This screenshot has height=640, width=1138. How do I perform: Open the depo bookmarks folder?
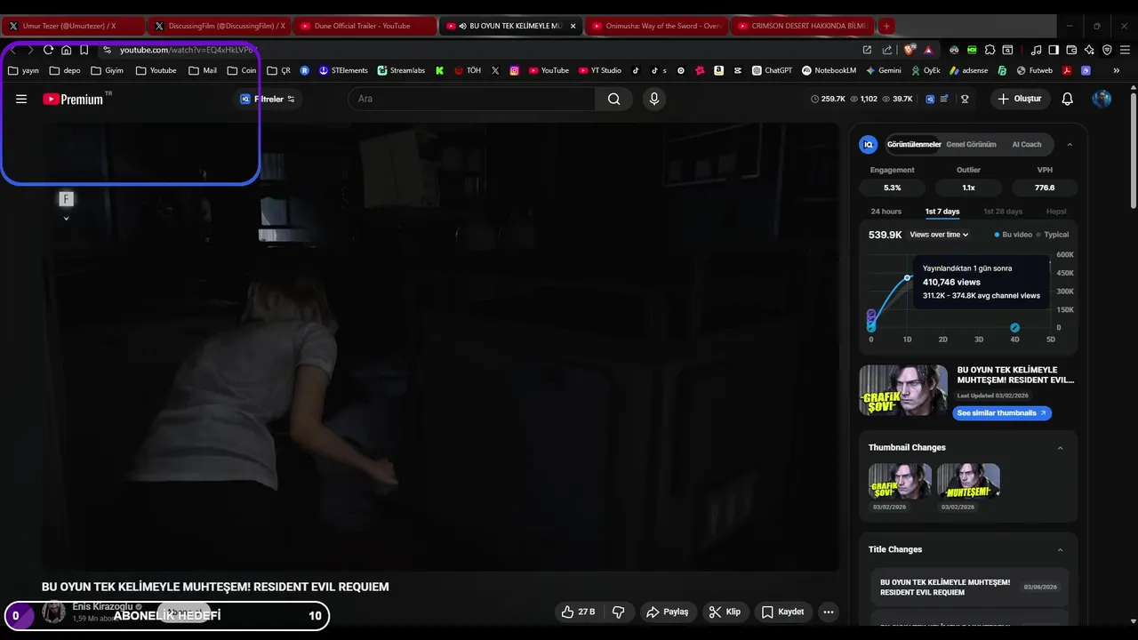(x=65, y=70)
